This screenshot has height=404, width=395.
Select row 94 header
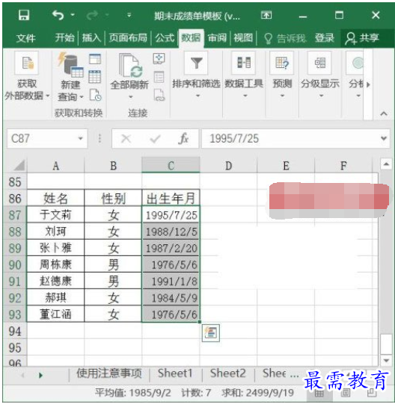click(x=15, y=331)
